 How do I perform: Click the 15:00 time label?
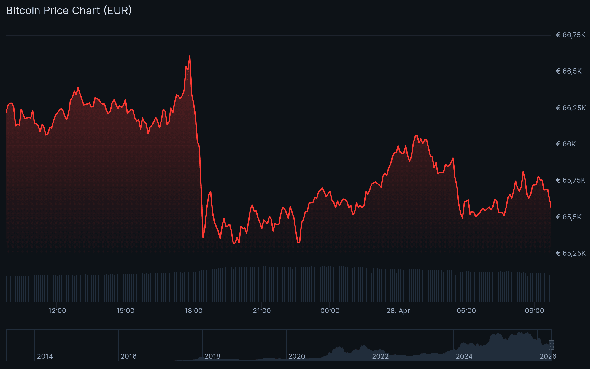coord(126,311)
